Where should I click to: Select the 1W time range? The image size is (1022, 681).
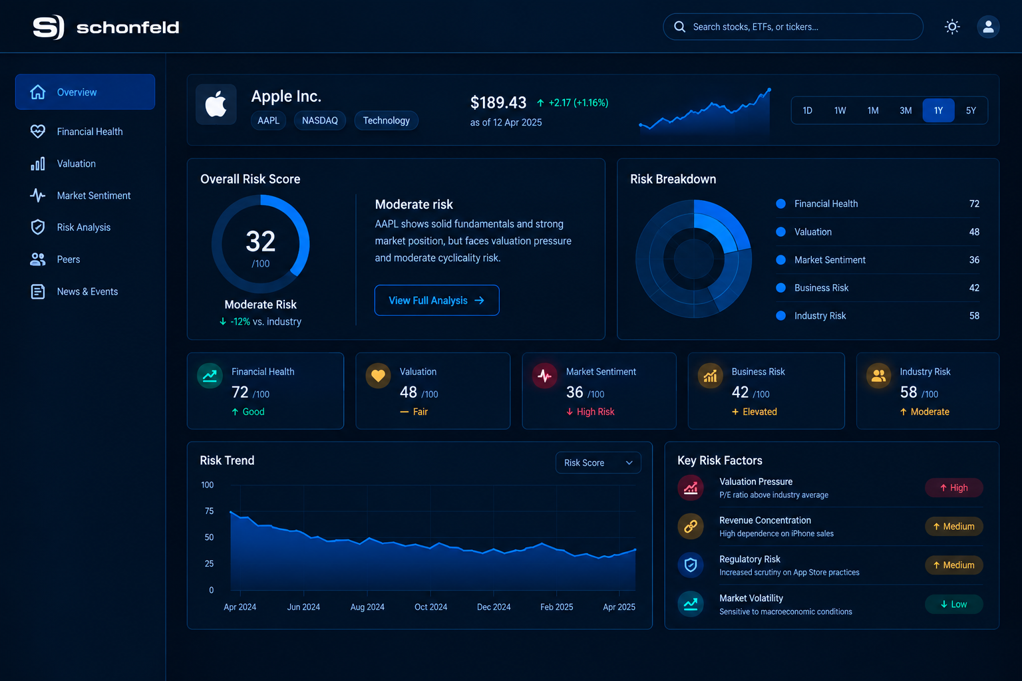click(x=840, y=110)
